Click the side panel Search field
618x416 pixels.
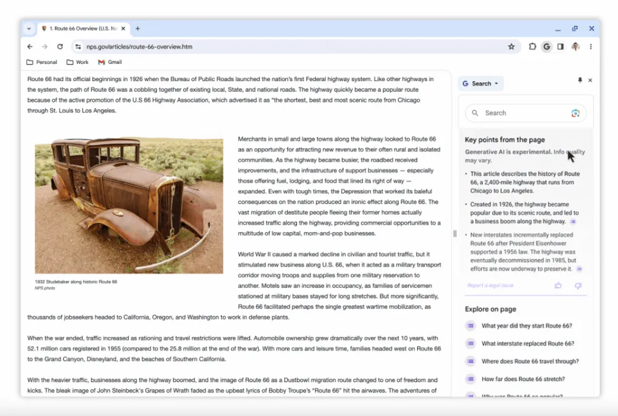(x=526, y=113)
